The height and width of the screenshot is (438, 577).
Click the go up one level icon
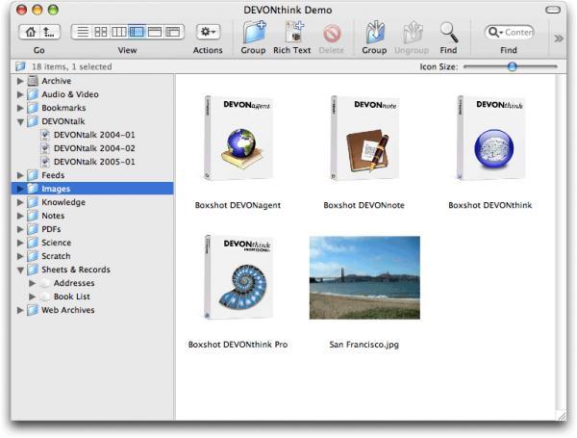pyautogui.click(x=50, y=32)
